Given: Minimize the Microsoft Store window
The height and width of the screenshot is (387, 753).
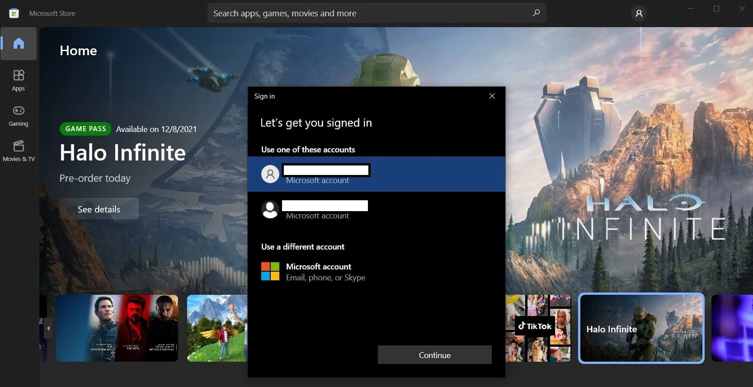Looking at the screenshot, I should (x=691, y=9).
